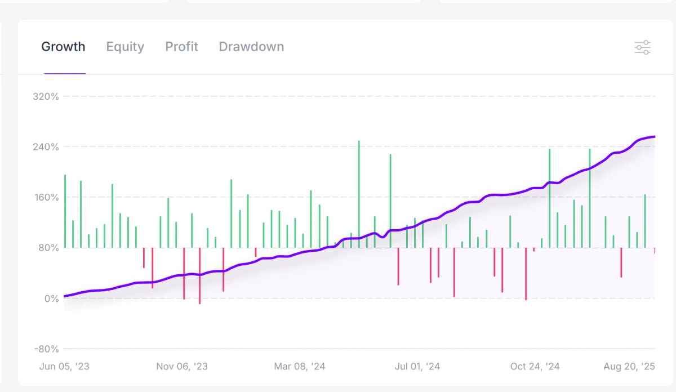Click the 80% y-axis label
This screenshot has height=392, width=676.
[x=48, y=247]
